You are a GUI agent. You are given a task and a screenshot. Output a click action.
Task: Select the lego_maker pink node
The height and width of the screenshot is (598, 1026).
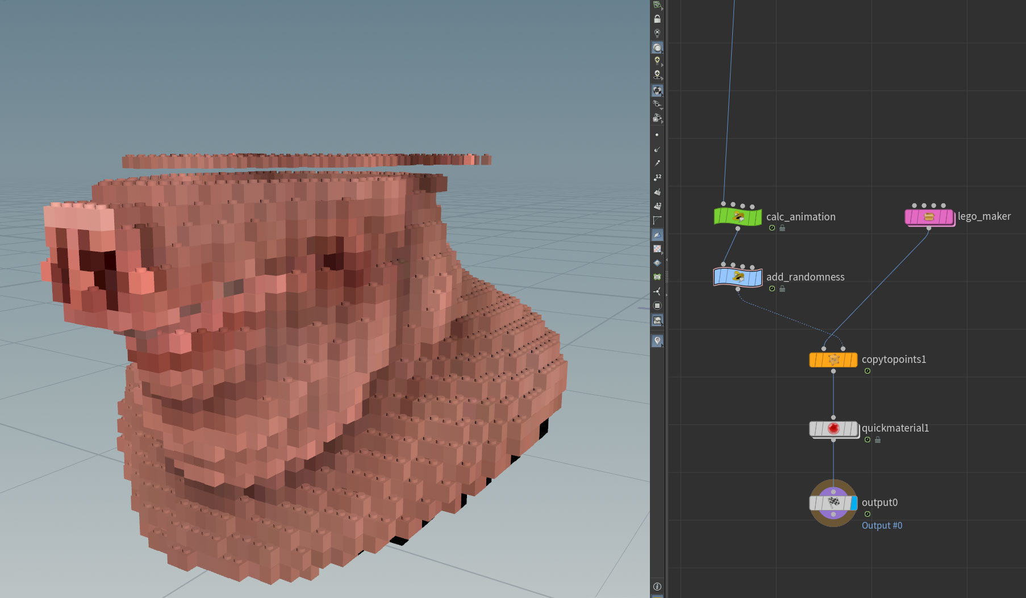coord(929,216)
